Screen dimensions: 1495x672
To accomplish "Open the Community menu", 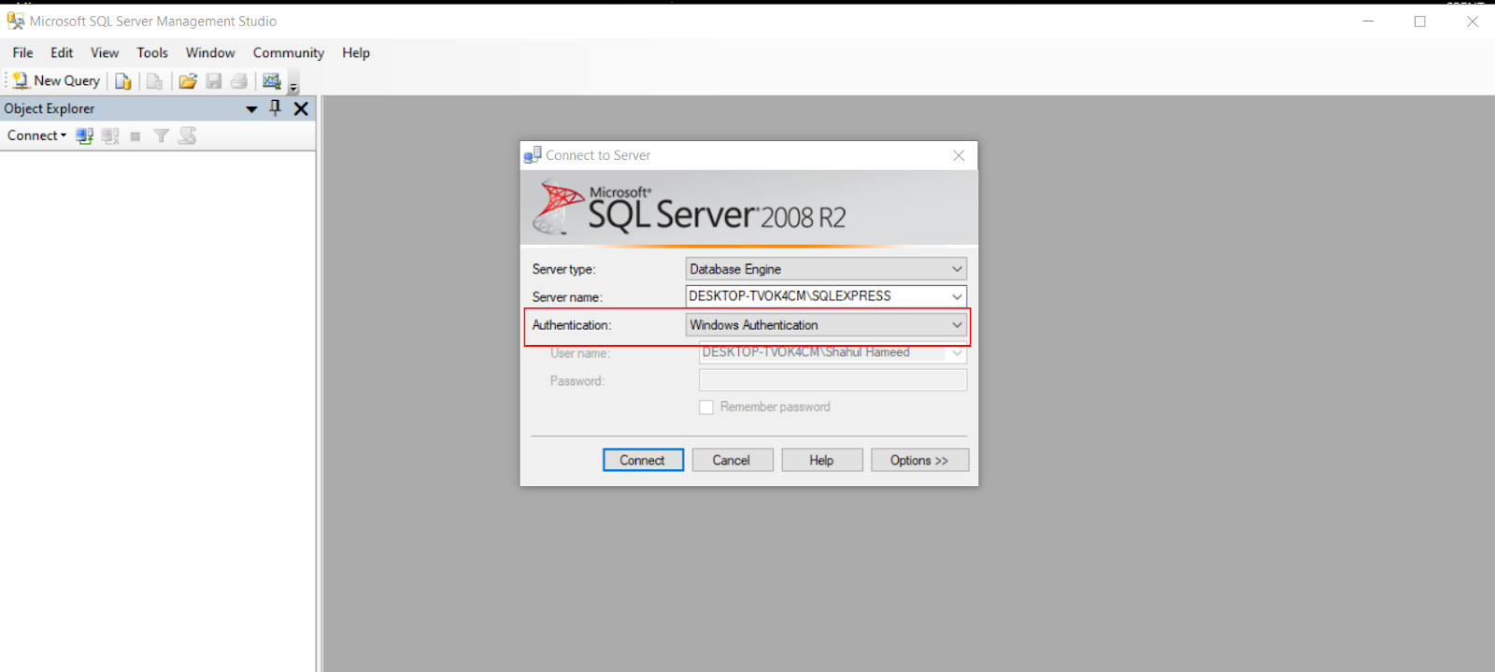I will click(x=289, y=52).
